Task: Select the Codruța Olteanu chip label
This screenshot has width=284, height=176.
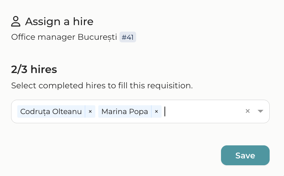Action: tap(51, 111)
